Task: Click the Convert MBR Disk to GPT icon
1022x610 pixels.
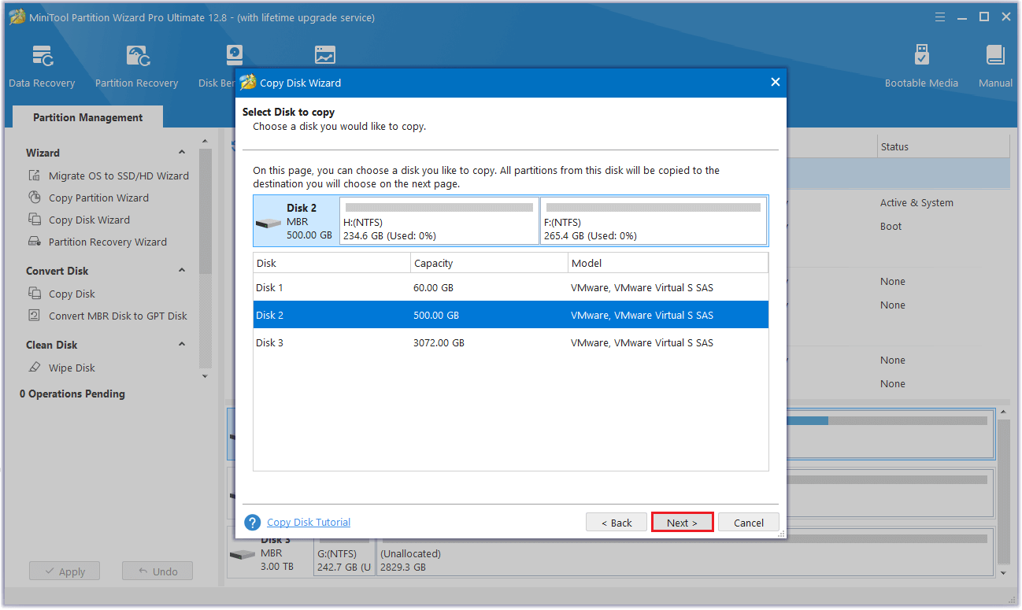Action: point(35,316)
